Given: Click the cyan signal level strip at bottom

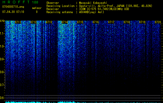Looking at the screenshot, I should [x=83, y=102].
